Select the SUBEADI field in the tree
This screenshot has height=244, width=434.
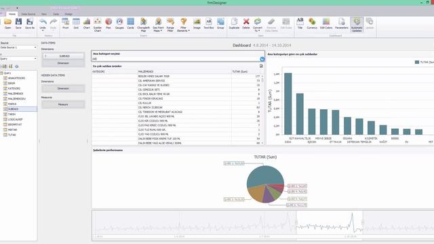[x=14, y=109]
